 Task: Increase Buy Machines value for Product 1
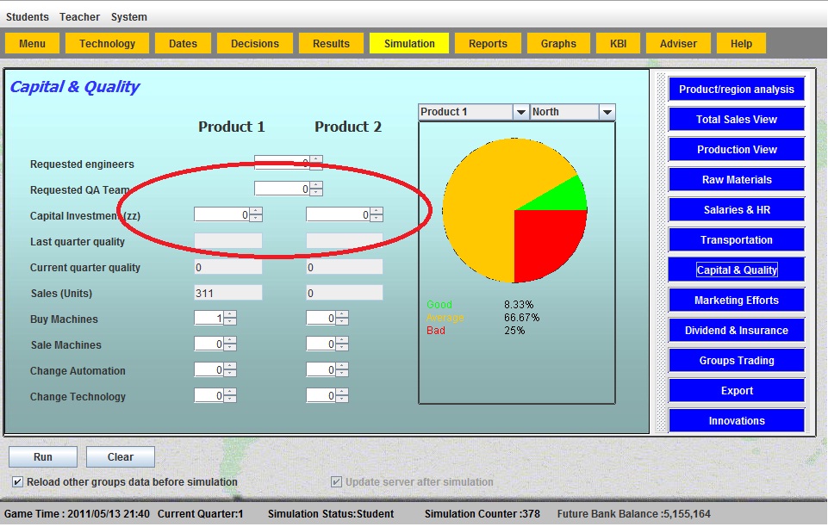(x=230, y=315)
